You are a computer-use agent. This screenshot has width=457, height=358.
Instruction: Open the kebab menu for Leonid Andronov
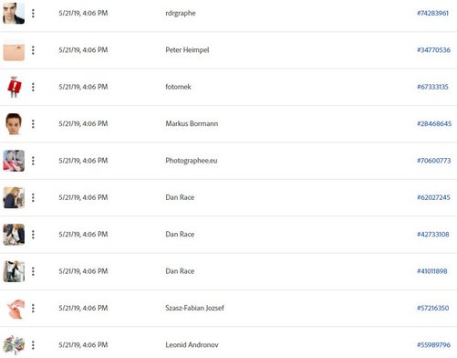click(x=33, y=345)
